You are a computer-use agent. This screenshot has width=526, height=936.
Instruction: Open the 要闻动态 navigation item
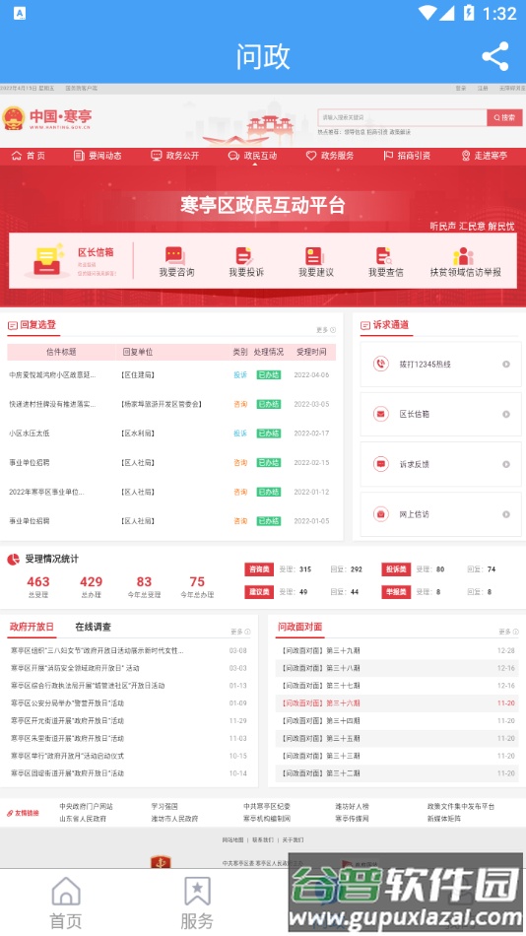coord(98,156)
